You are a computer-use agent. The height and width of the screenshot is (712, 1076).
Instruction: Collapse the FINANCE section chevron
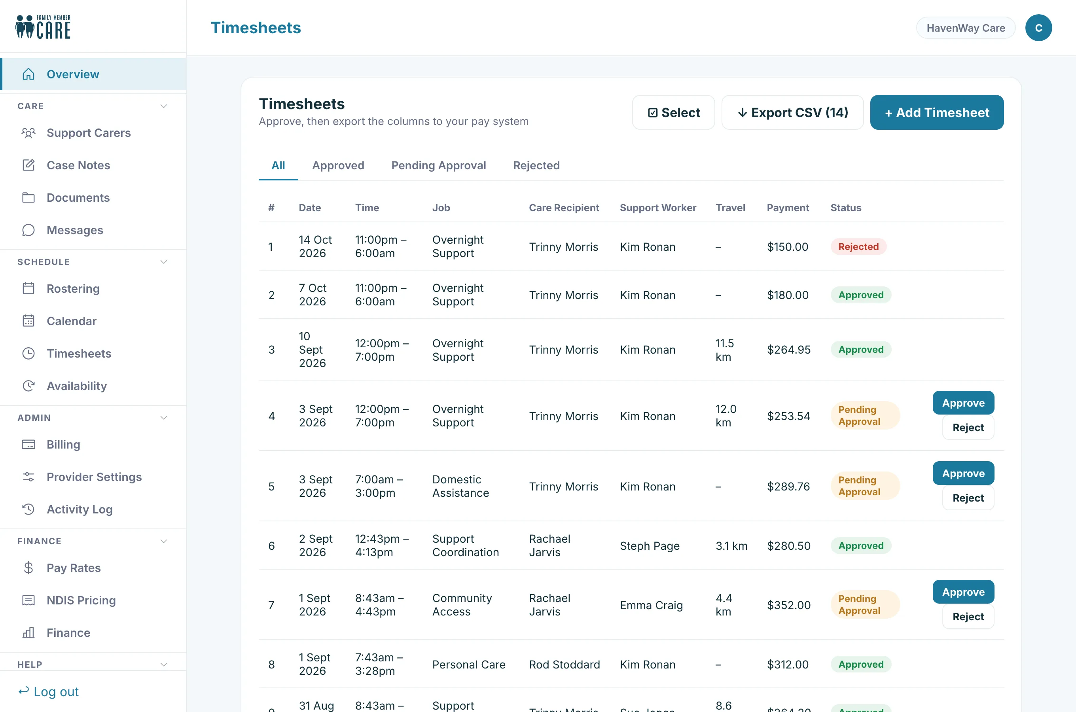click(164, 541)
